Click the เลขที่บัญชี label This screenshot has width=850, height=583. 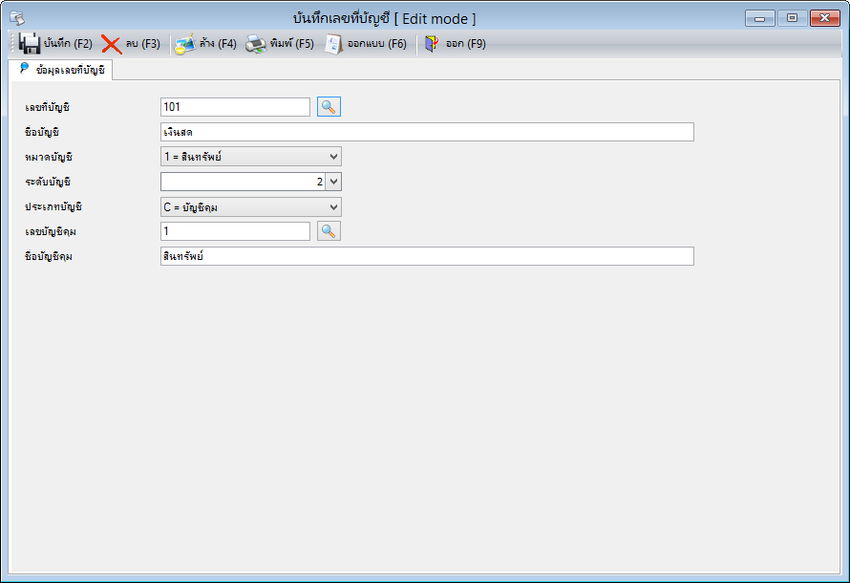47,107
